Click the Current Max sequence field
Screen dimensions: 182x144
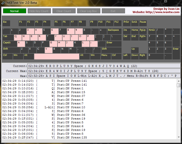coord(104,71)
